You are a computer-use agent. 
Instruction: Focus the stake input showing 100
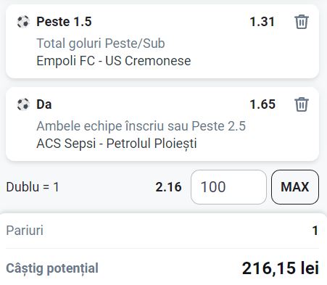(228, 187)
